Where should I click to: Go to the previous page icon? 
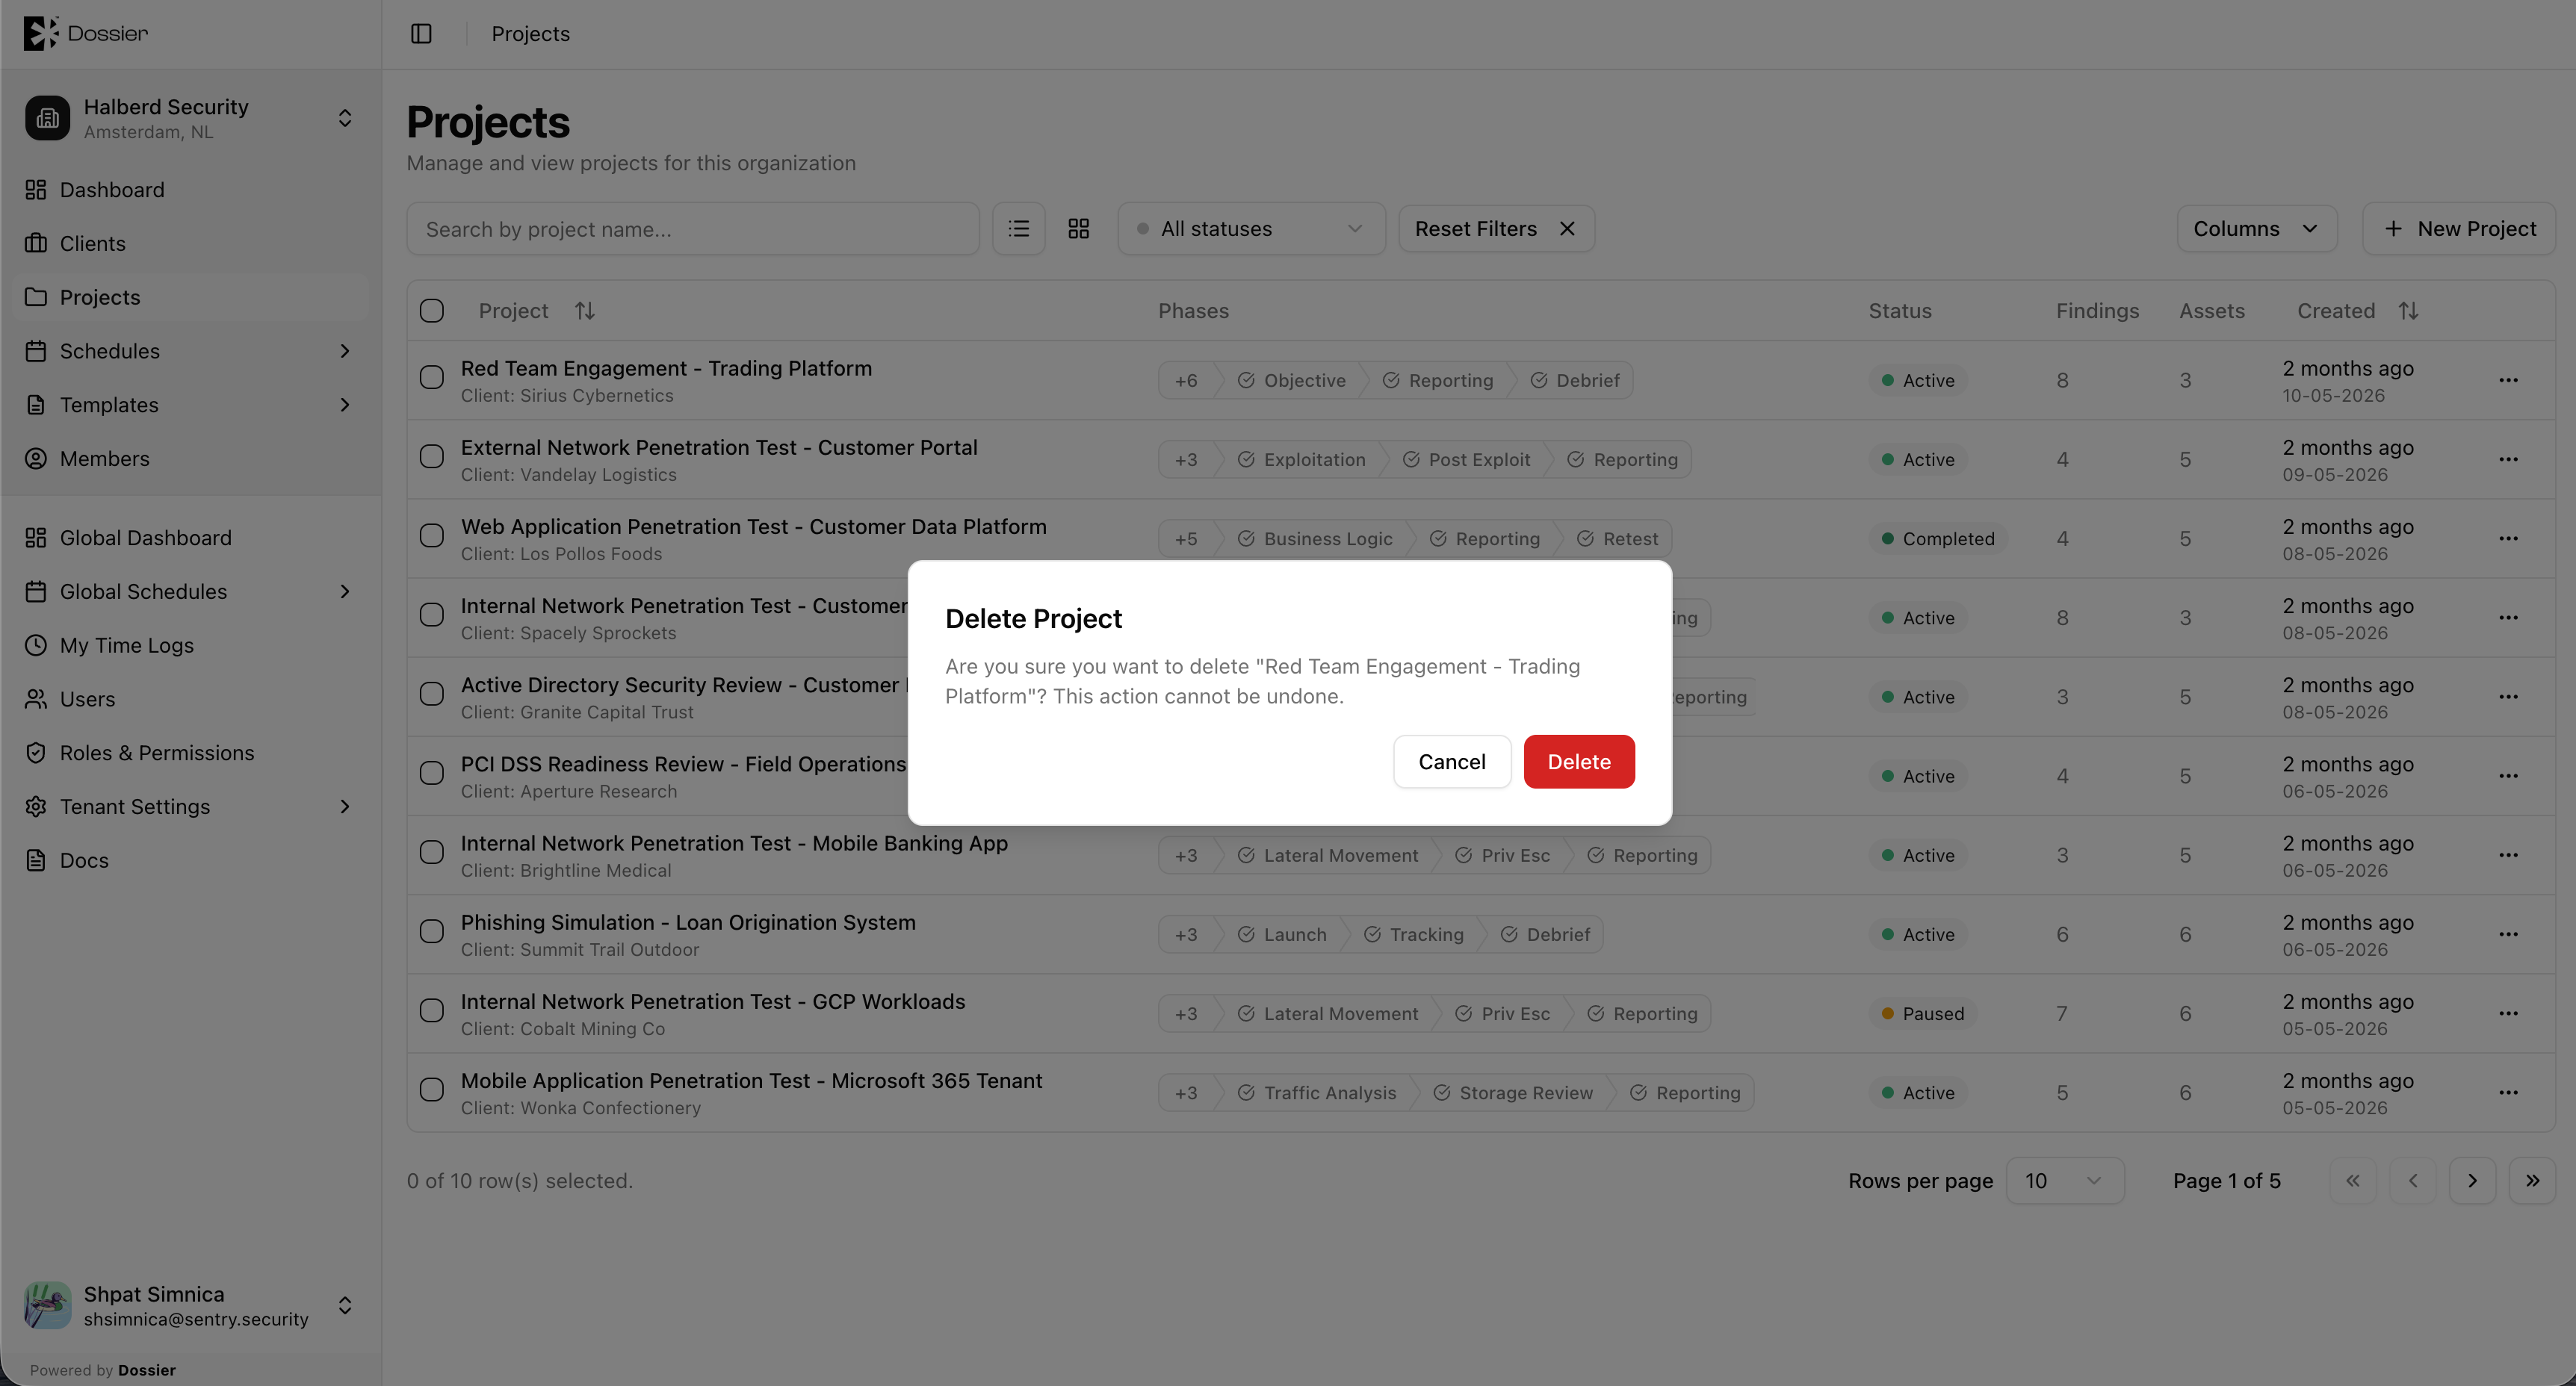click(x=2413, y=1181)
